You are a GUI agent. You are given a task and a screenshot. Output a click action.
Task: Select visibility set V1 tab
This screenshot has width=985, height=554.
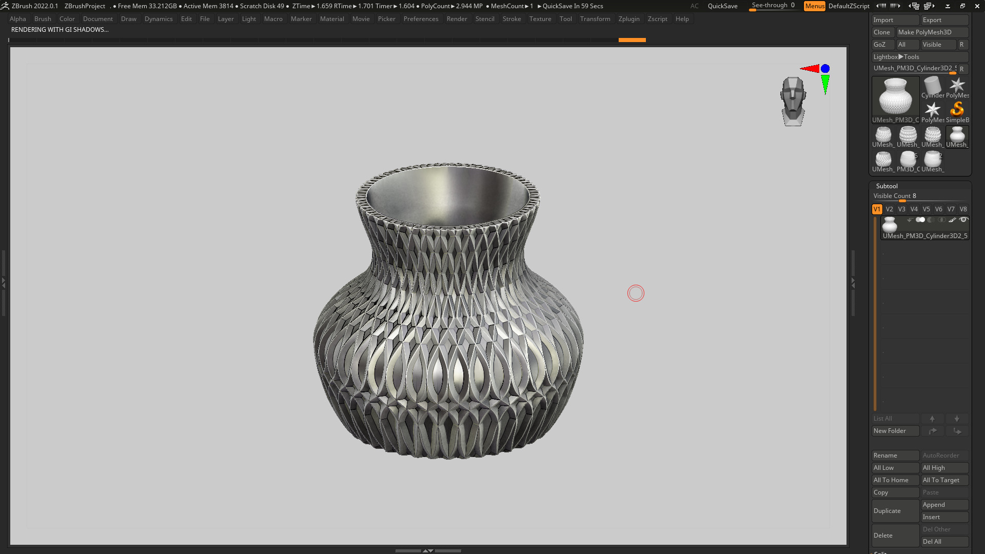point(877,209)
